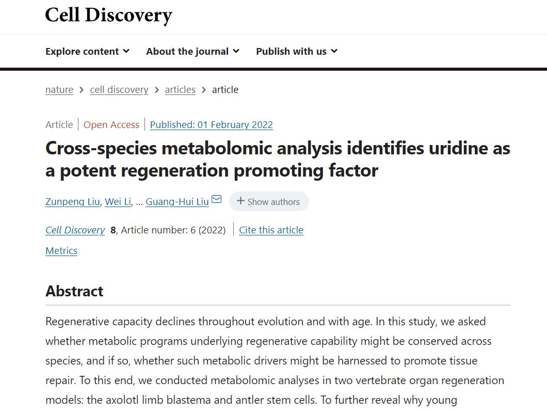Screen dimensions: 547x412
Task: Show the full authors list
Action: (269, 202)
